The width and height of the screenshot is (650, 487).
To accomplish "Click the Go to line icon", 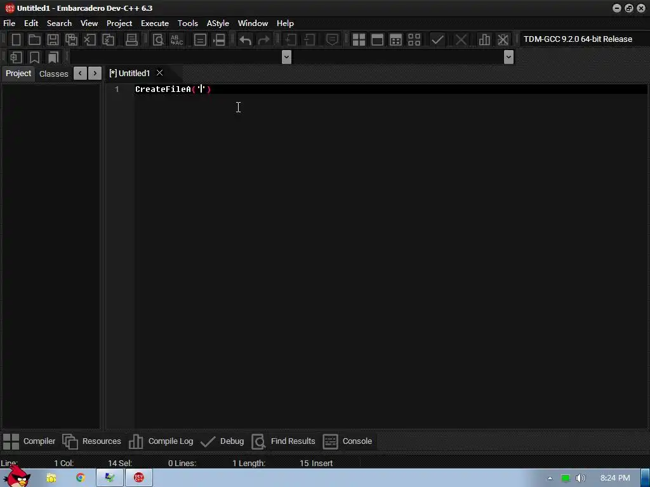I will [219, 40].
